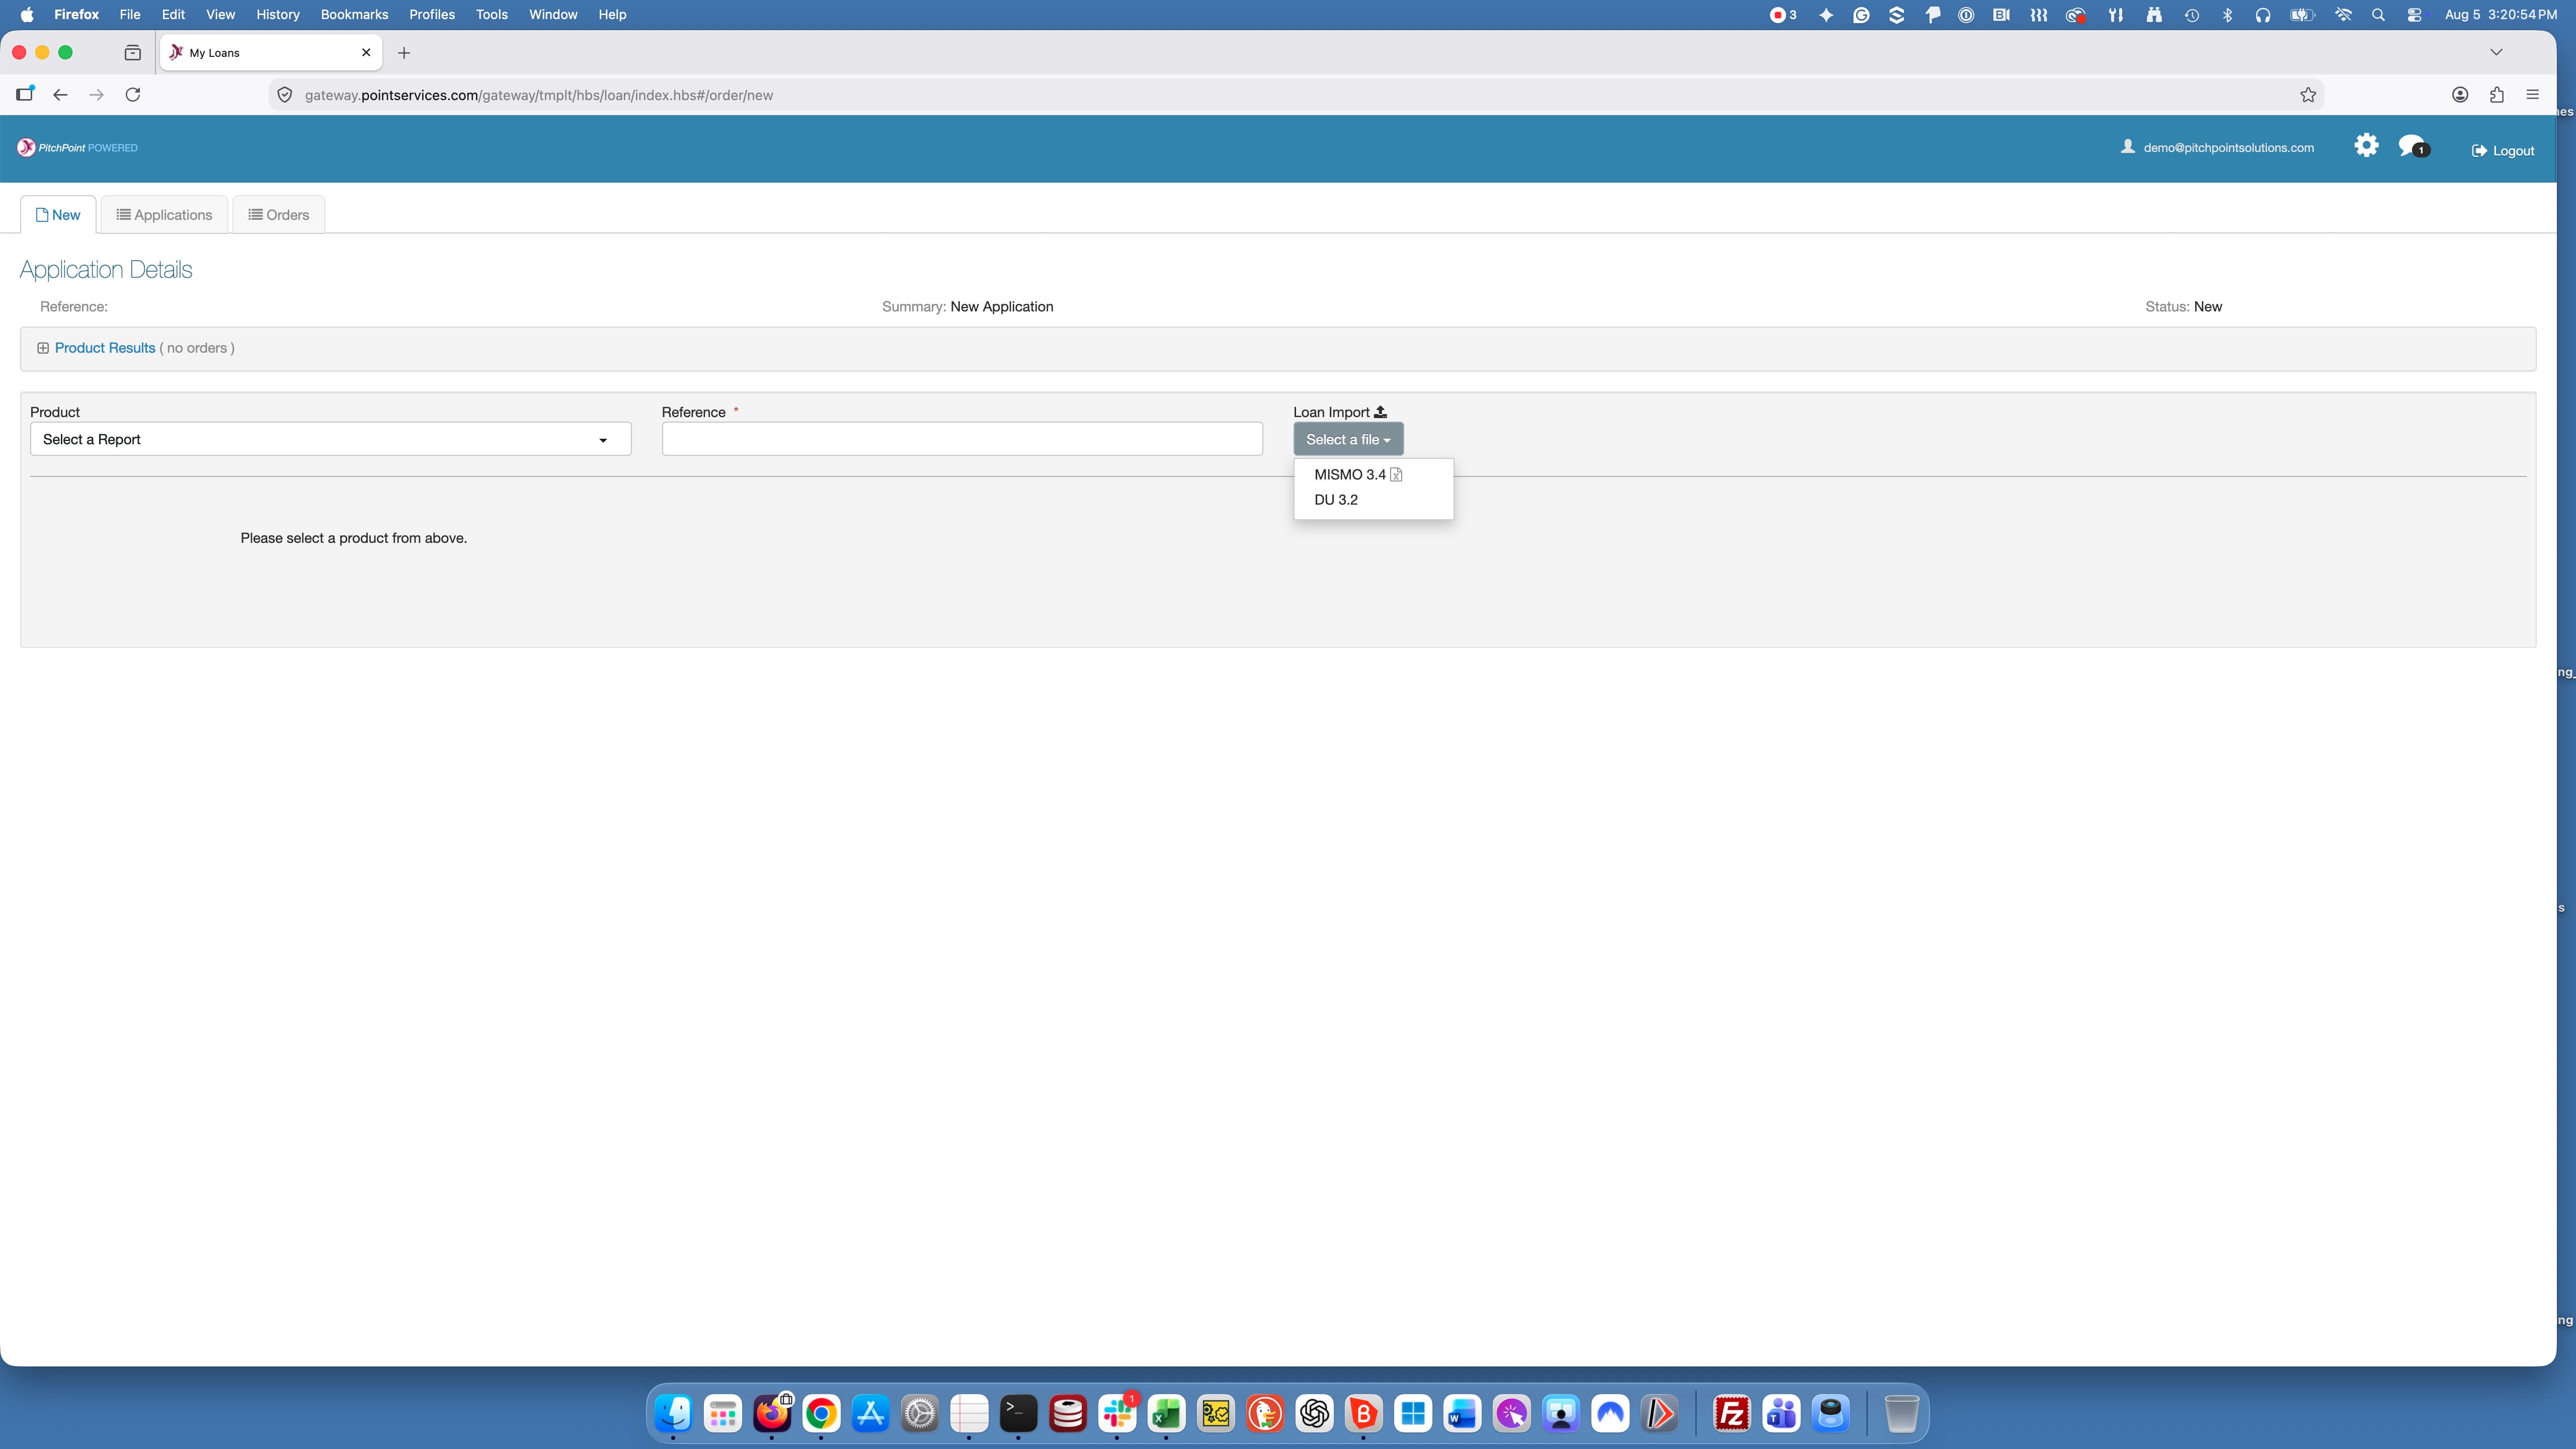Image resolution: width=2576 pixels, height=1449 pixels.
Task: Click the 'Status: New' text
Action: point(2183,307)
